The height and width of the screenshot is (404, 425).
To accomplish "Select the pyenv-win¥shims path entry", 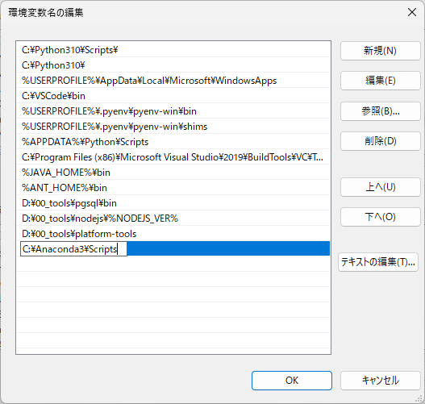I will click(x=173, y=127).
